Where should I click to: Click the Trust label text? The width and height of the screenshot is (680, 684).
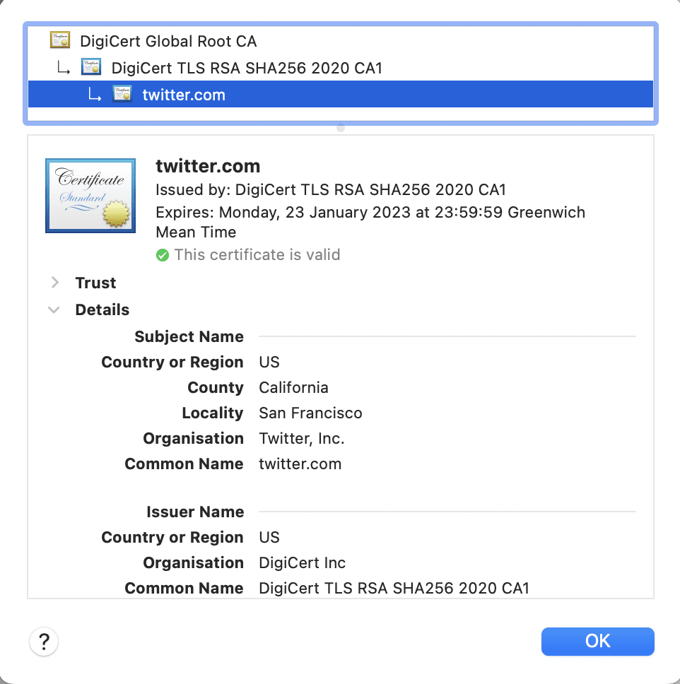(95, 283)
